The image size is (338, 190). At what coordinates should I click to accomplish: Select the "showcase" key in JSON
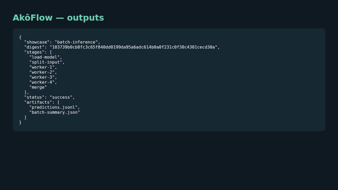point(37,42)
